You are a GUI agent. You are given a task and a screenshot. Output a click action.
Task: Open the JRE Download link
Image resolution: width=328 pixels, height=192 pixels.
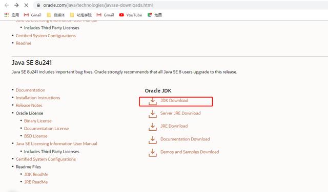coord(174,126)
